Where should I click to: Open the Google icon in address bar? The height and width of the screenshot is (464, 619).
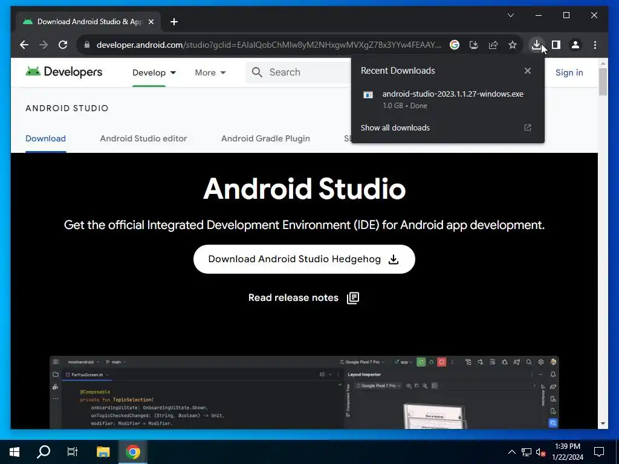(455, 45)
